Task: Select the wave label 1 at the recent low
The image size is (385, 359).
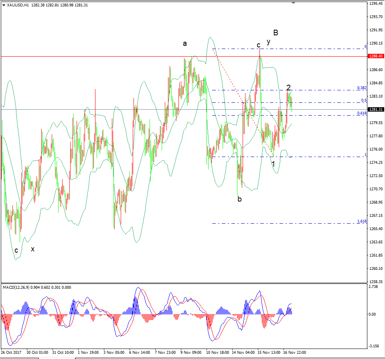Action: (273, 164)
